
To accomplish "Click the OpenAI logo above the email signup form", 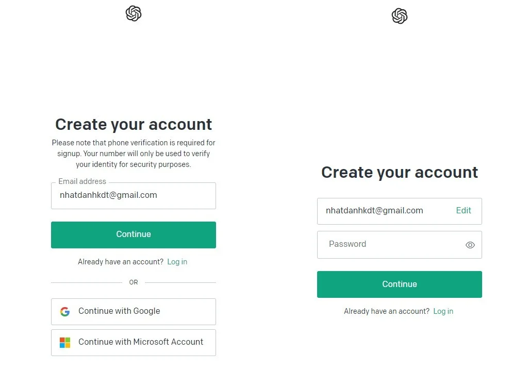I will [134, 13].
